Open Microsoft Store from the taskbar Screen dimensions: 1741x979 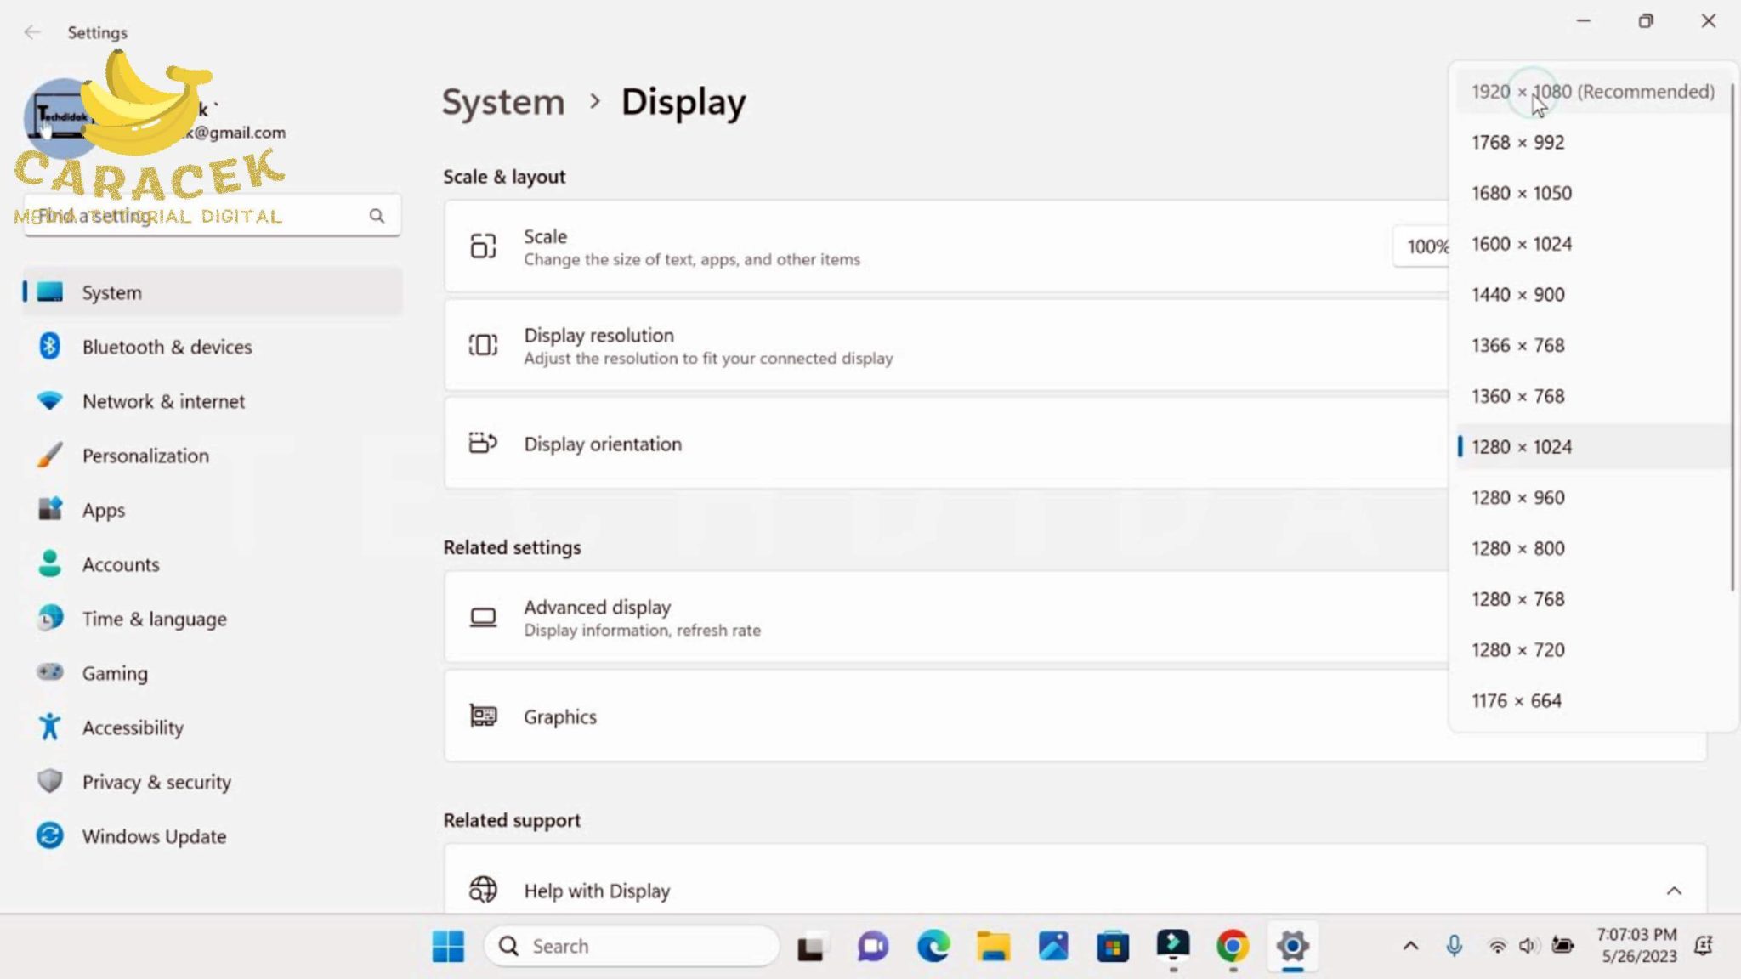(1114, 946)
